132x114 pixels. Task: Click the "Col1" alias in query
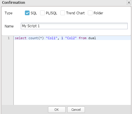52,38
